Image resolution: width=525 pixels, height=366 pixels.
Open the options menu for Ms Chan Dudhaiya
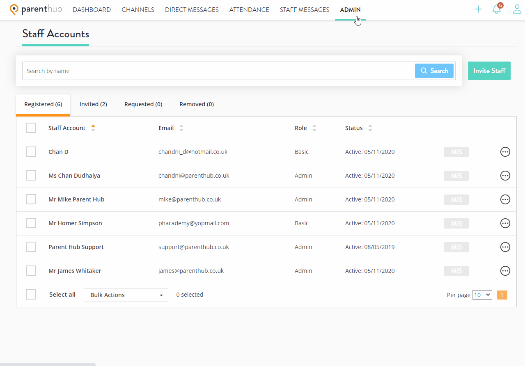[505, 176]
